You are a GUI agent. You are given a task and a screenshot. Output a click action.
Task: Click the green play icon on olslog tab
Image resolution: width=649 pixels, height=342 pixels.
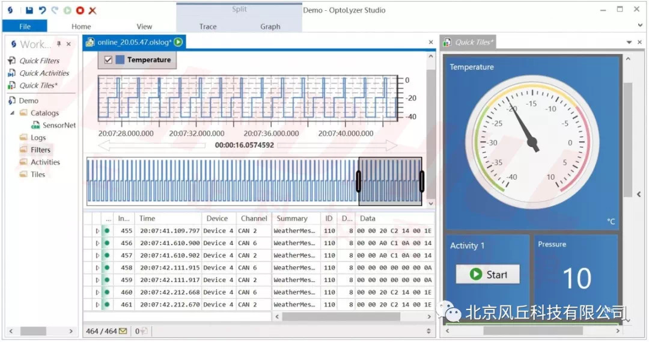(178, 42)
